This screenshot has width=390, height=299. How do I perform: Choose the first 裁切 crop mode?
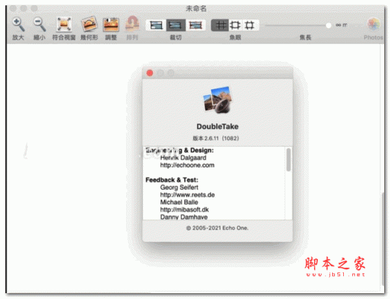click(x=156, y=25)
